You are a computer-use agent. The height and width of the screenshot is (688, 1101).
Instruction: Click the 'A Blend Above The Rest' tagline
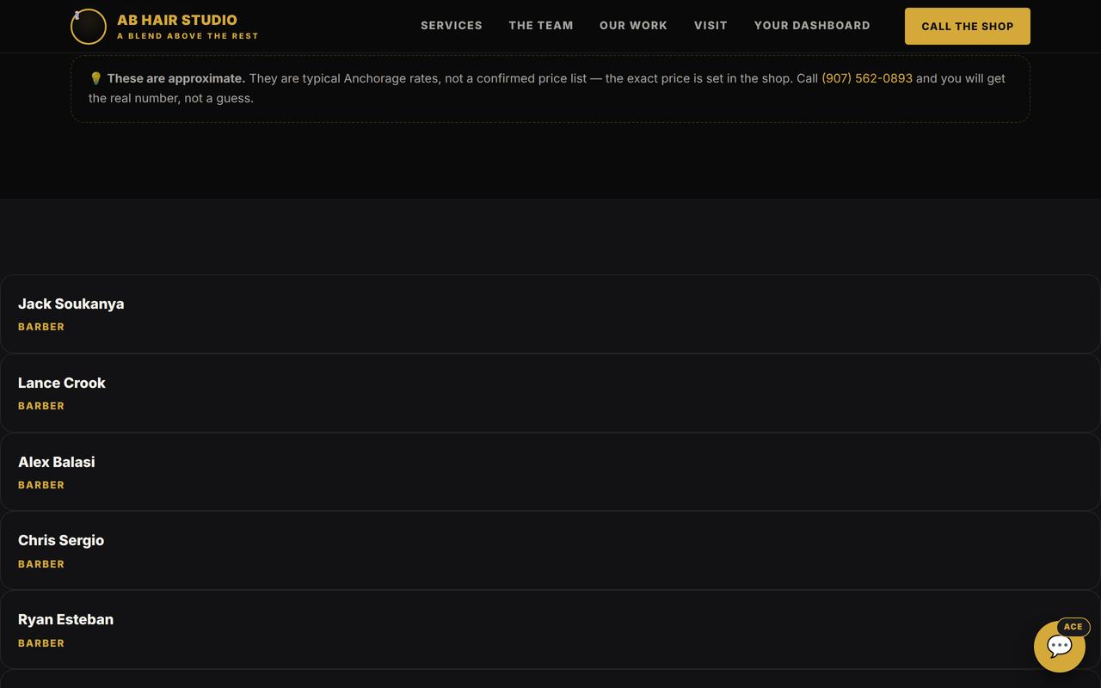[188, 36]
